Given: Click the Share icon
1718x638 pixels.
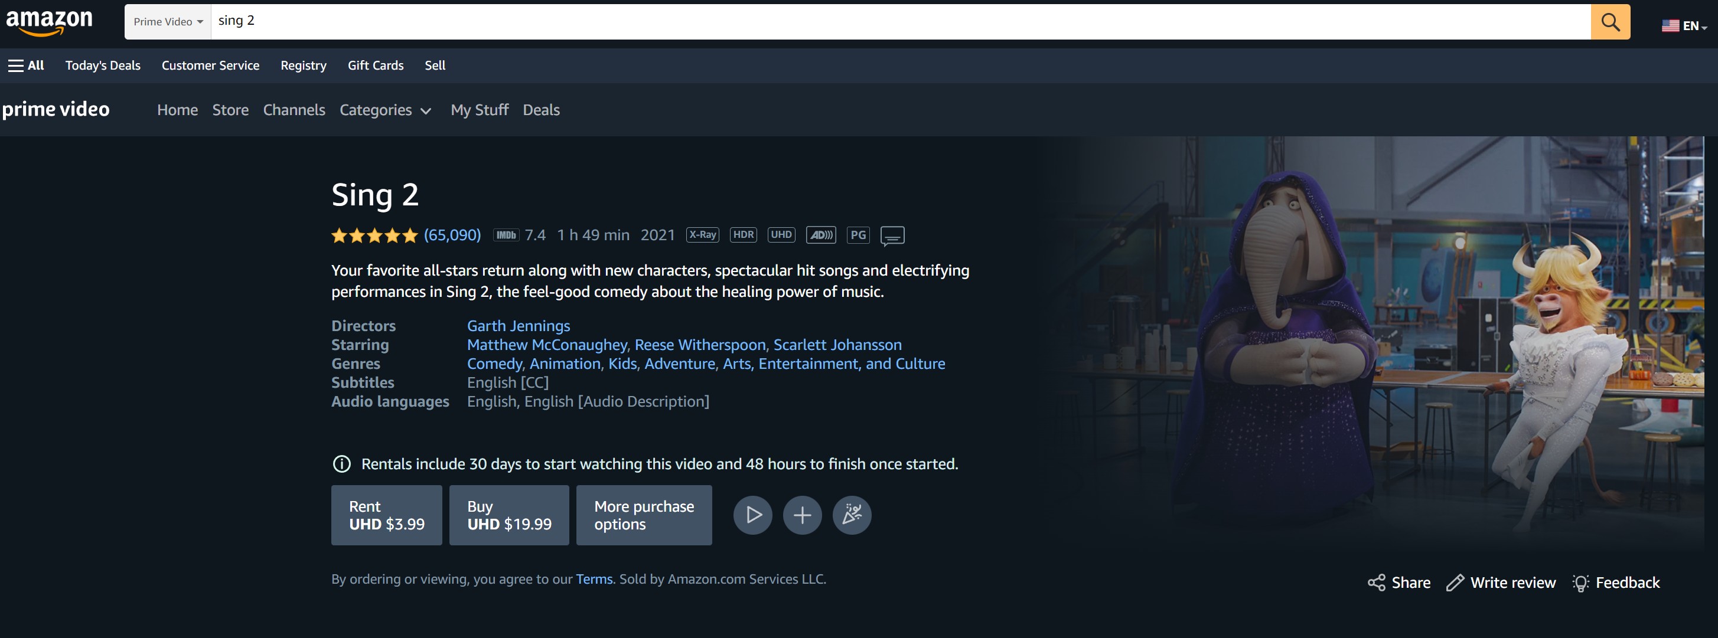Looking at the screenshot, I should click(1377, 583).
